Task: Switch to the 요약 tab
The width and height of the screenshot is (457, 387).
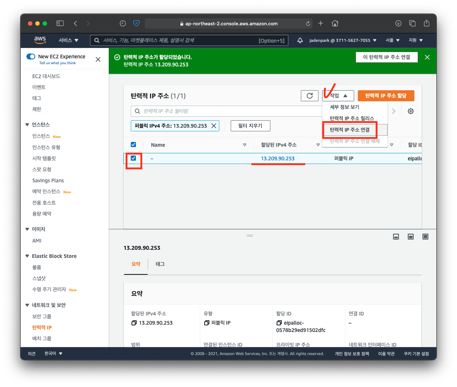Action: (x=136, y=264)
